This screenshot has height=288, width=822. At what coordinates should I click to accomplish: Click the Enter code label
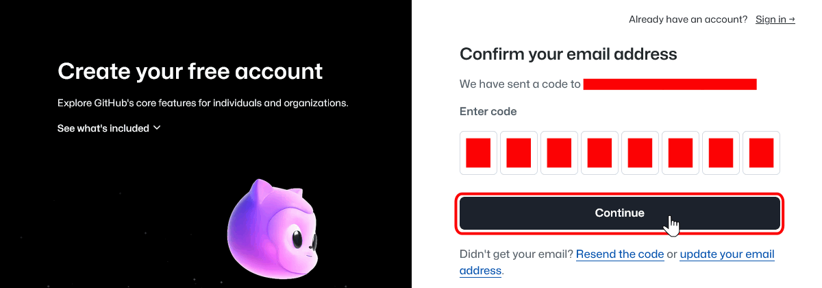pos(488,111)
